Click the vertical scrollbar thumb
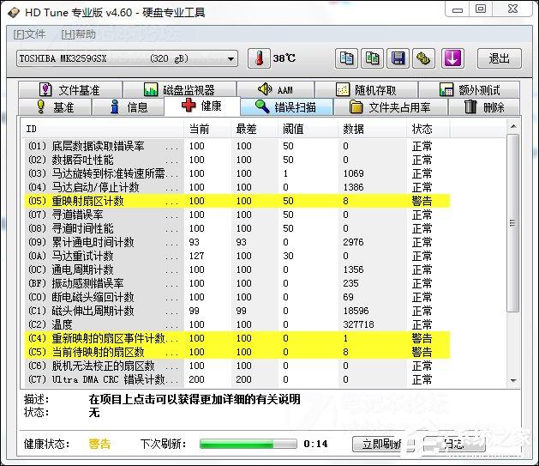Viewport: 539px width, 466px height. [513, 223]
